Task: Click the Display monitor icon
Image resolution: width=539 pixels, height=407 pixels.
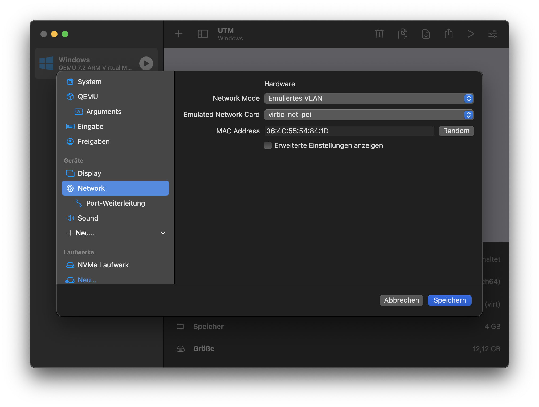Action: (x=70, y=173)
